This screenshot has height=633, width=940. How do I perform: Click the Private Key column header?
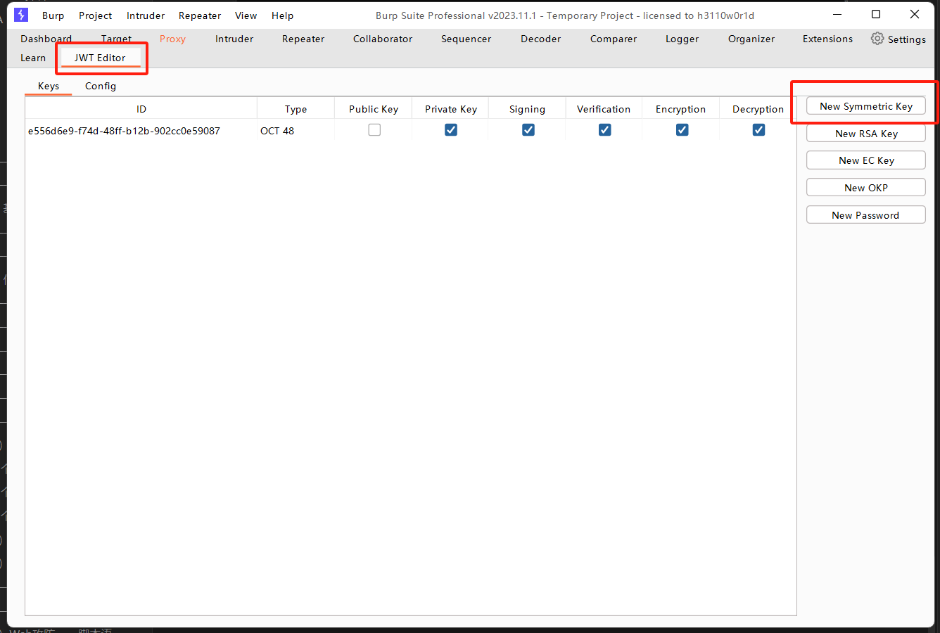[x=451, y=109]
